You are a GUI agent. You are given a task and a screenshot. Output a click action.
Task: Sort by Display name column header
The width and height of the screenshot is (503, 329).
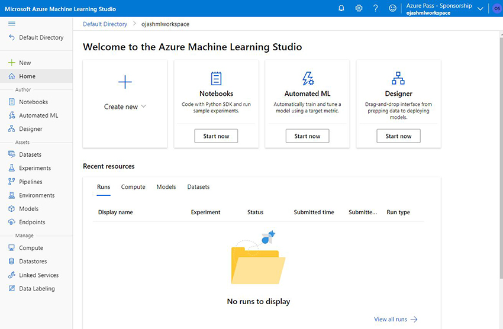pyautogui.click(x=115, y=212)
